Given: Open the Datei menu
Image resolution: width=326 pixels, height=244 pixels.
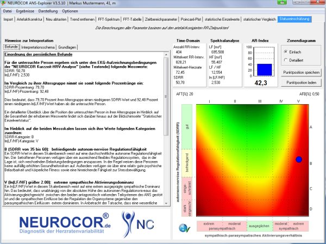Looking at the screenshot, I should (8, 11).
